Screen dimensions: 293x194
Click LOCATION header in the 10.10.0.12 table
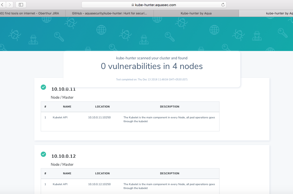click(102, 173)
